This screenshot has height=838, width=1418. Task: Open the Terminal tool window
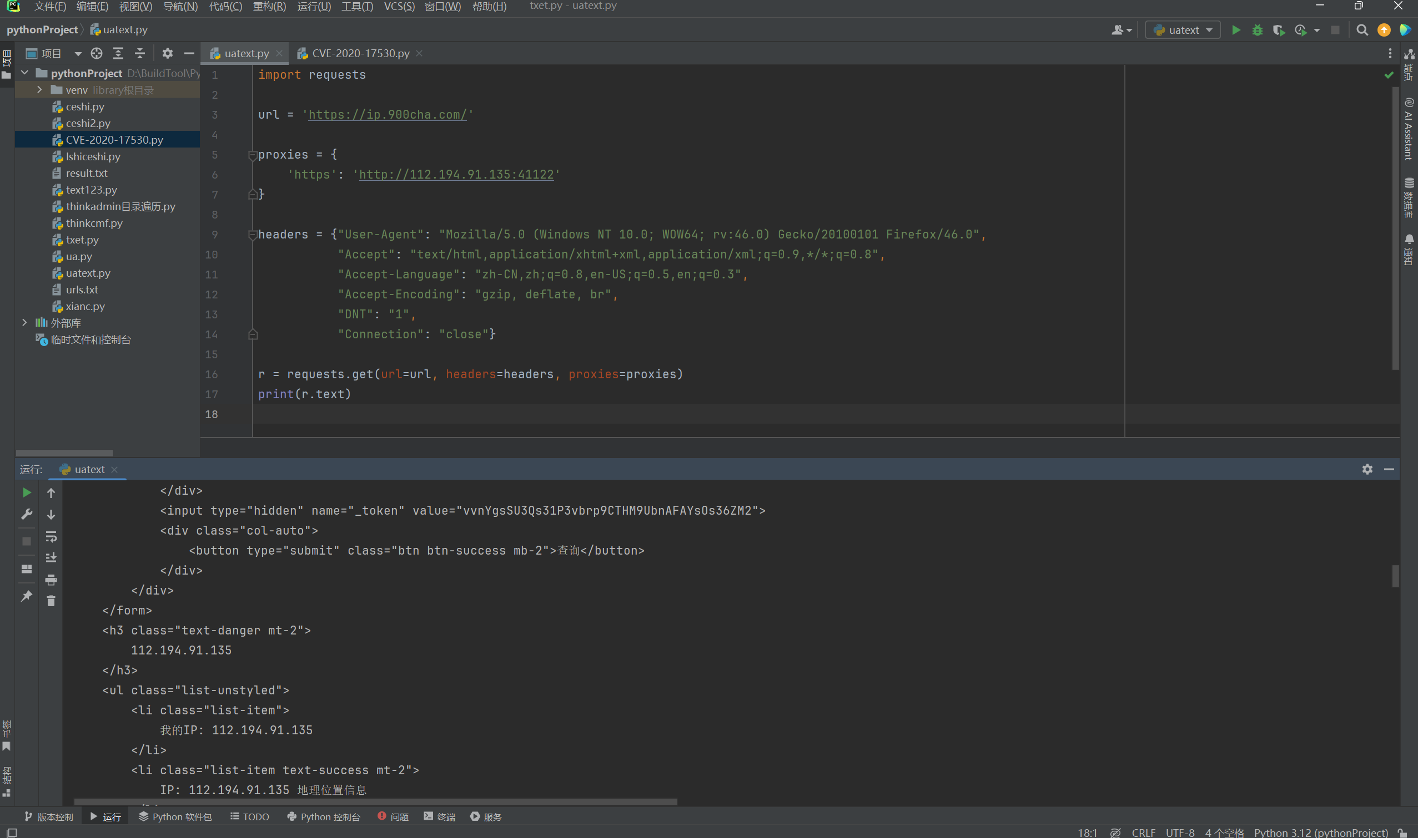coord(440,816)
